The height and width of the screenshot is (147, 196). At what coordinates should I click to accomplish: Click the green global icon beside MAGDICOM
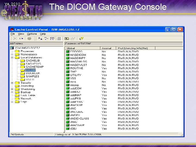(x=68, y=55)
